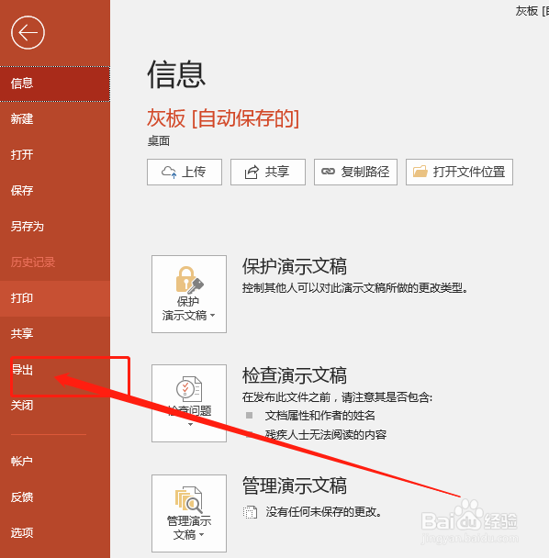Click the 复制路径 button
The width and height of the screenshot is (549, 558).
(x=355, y=173)
